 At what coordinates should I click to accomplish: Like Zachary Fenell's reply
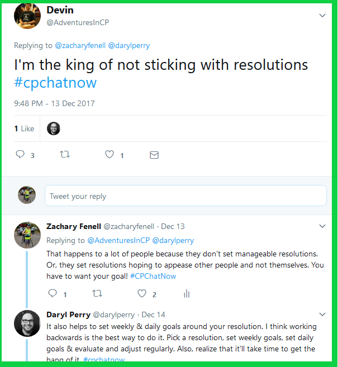coord(142,293)
